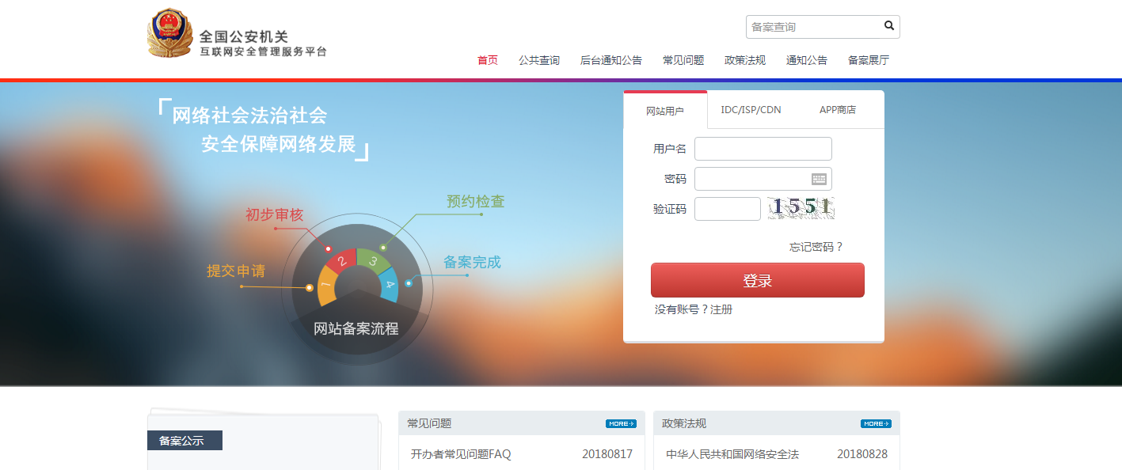The width and height of the screenshot is (1122, 470).
Task: Open 政策法规 in the navigation menu
Action: tap(745, 60)
